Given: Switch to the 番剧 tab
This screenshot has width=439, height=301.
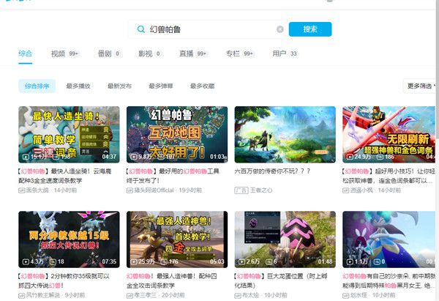Looking at the screenshot, I should click(109, 53).
